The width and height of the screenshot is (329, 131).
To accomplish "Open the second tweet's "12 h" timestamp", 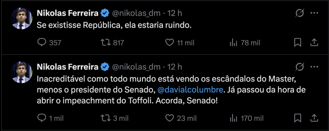I will (x=175, y=67).
